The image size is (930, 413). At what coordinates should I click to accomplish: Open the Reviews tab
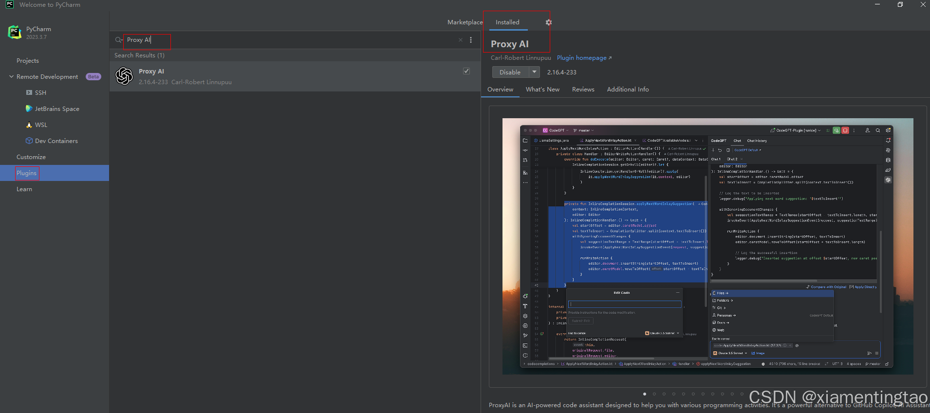(583, 90)
